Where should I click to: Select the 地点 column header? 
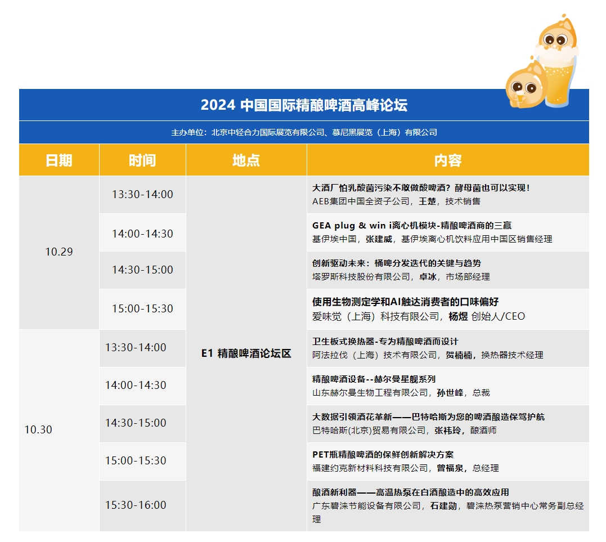coord(246,160)
